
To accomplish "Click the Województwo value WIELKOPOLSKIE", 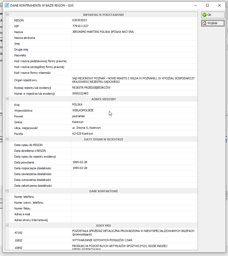I will pyautogui.click(x=83, y=110).
